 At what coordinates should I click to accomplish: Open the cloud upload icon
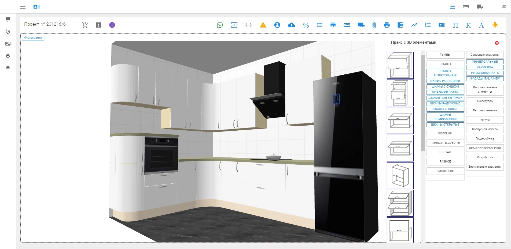tap(291, 25)
